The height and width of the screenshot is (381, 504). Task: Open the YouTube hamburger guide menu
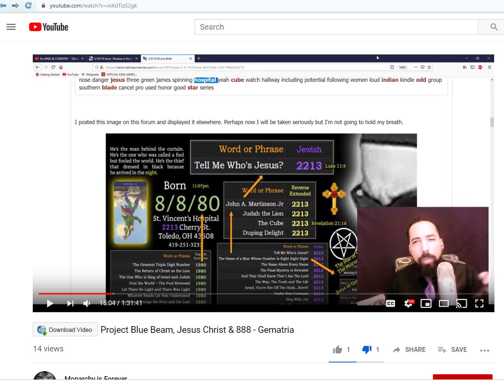pyautogui.click(x=11, y=27)
